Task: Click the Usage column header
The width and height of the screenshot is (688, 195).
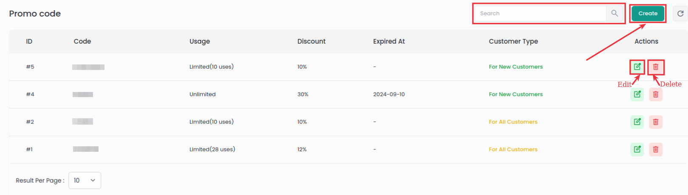Action: tap(200, 42)
